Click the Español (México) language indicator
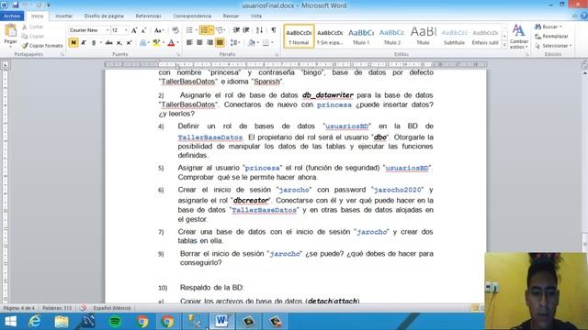Viewport: 588px width, 330px height. point(112,308)
